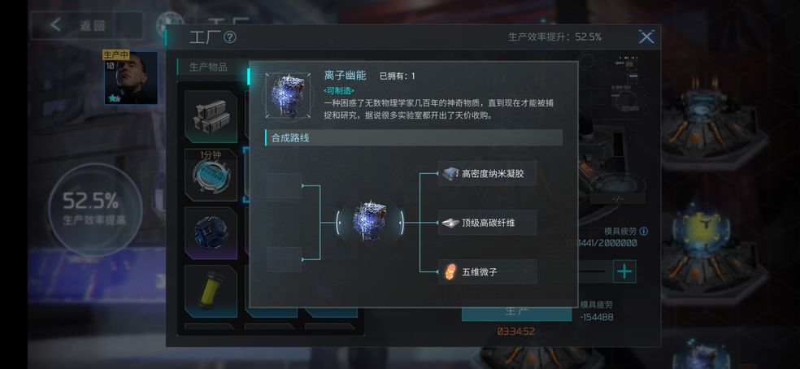Tap the 离子幽能 item icon in header
This screenshot has width=800, height=369.
[287, 95]
